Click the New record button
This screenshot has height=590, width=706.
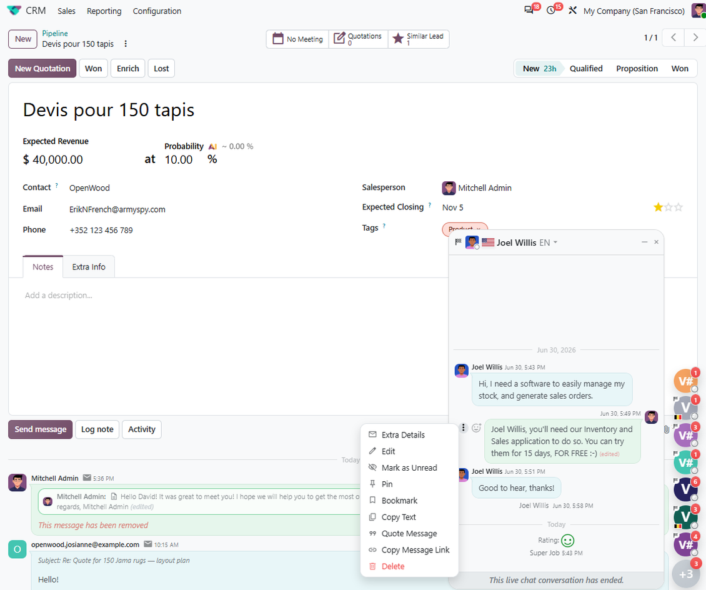coord(23,39)
